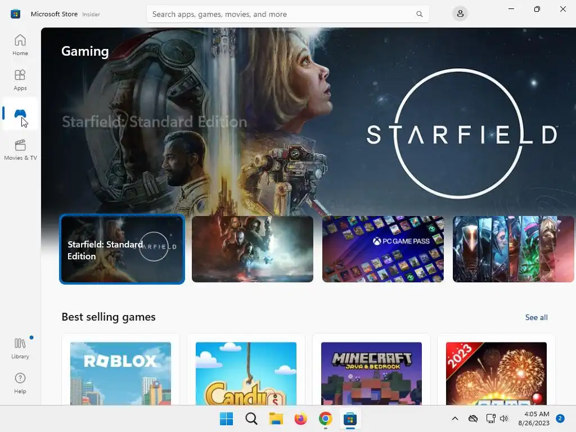
Task: Open the Home section in the sidebar
Action: coord(20,45)
